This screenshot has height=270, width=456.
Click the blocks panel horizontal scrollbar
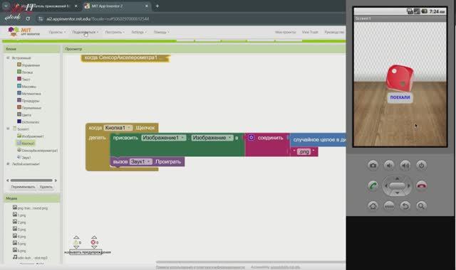[x=31, y=180]
